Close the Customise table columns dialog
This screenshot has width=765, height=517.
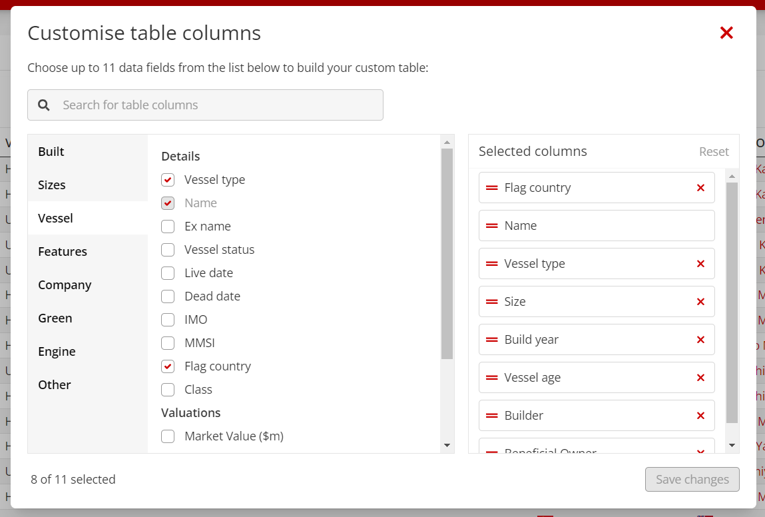point(726,33)
